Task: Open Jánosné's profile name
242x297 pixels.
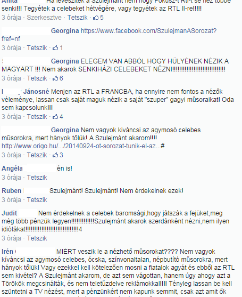Action: [36, 92]
